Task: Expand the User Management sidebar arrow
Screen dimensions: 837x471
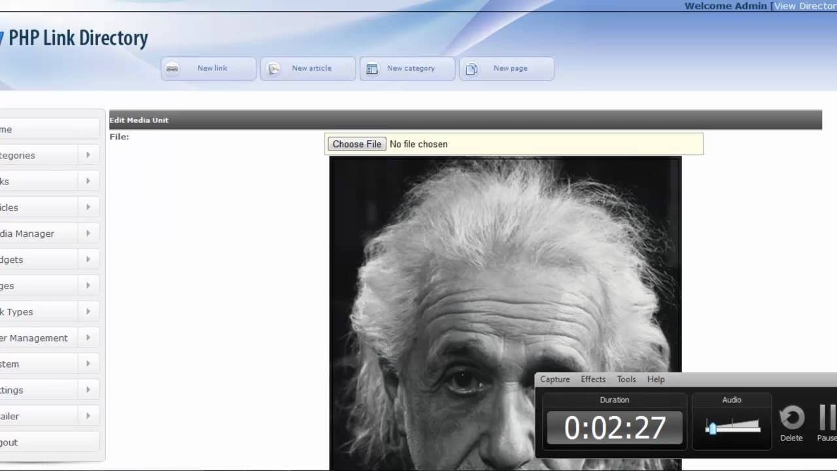Action: [x=88, y=338]
